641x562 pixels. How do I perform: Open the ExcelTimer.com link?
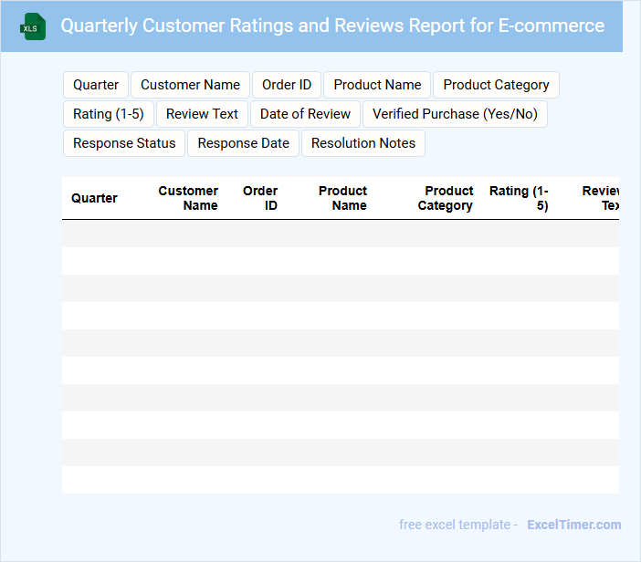573,525
